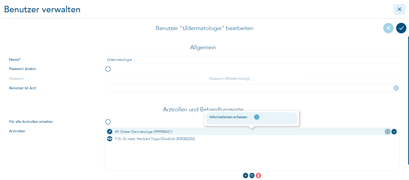
Task: Click the eye icon beside Heribert Topp-Glücklich
Action: tap(110, 139)
